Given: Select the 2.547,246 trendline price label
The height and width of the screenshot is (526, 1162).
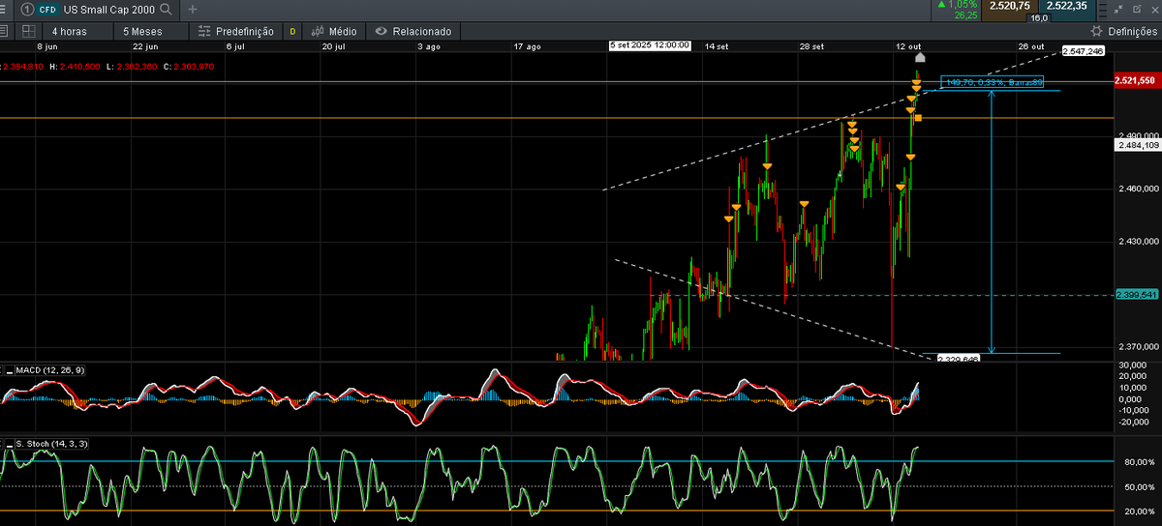Looking at the screenshot, I should 1083,52.
